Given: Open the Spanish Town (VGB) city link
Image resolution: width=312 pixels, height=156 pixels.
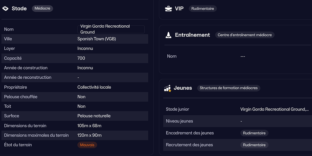Looking at the screenshot, I should click(97, 39).
